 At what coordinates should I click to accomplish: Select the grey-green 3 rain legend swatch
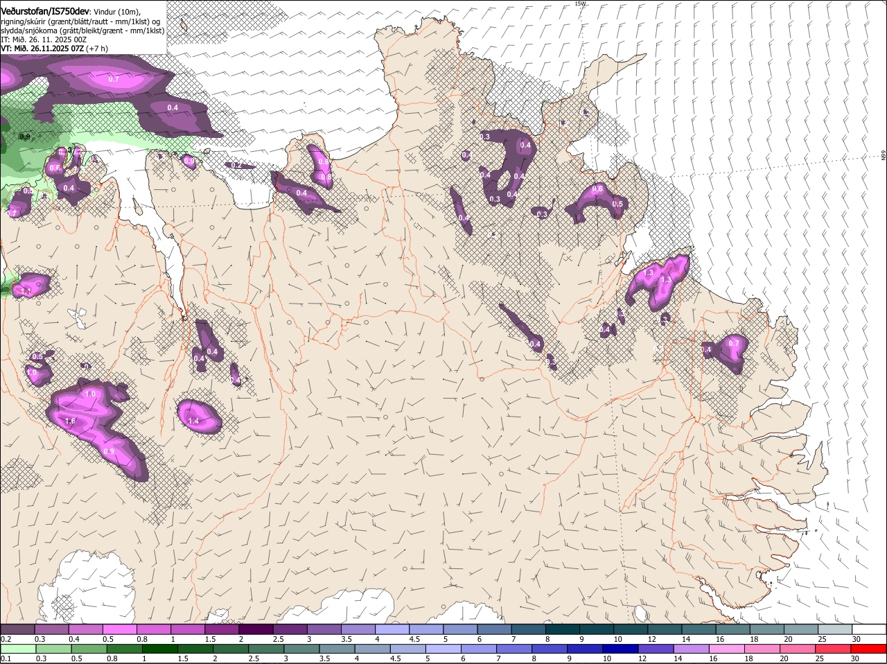301,649
